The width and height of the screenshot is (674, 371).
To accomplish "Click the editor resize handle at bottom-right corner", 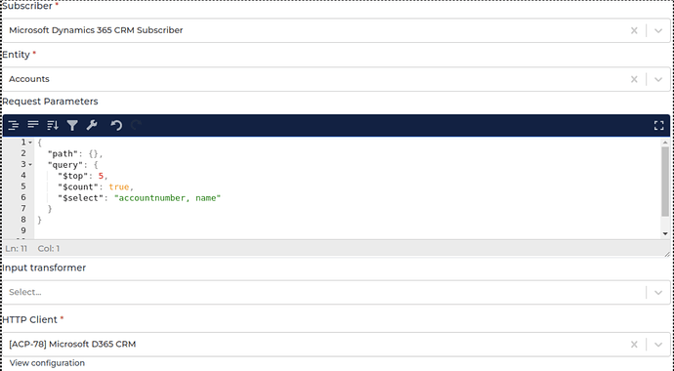I will pyautogui.click(x=667, y=254).
